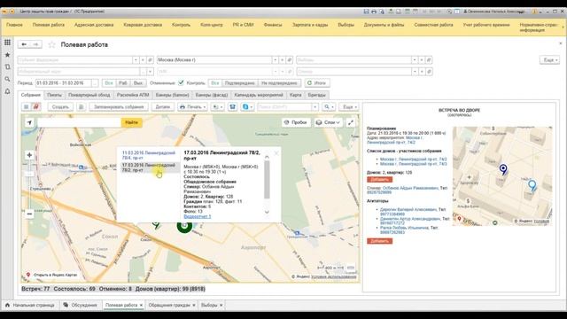Select Подтверждено control filter

pyautogui.click(x=240, y=83)
